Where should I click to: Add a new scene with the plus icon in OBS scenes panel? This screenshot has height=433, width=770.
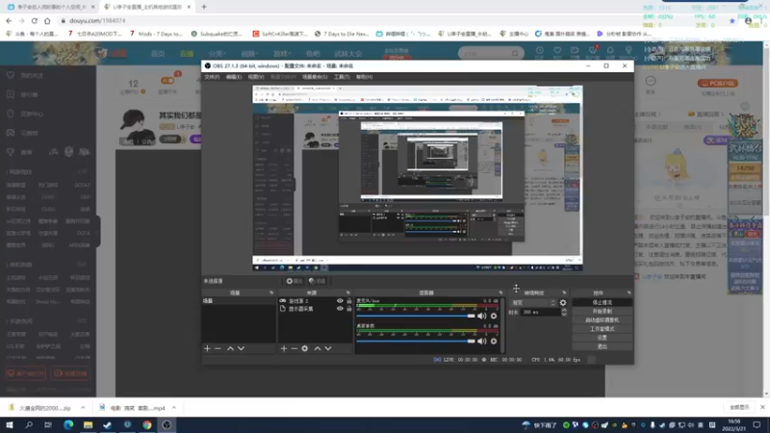pos(207,348)
